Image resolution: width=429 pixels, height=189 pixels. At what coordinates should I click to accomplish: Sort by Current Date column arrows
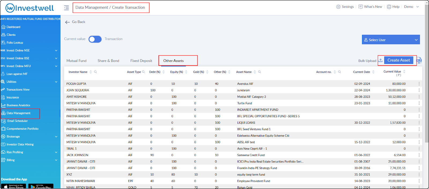373,72
